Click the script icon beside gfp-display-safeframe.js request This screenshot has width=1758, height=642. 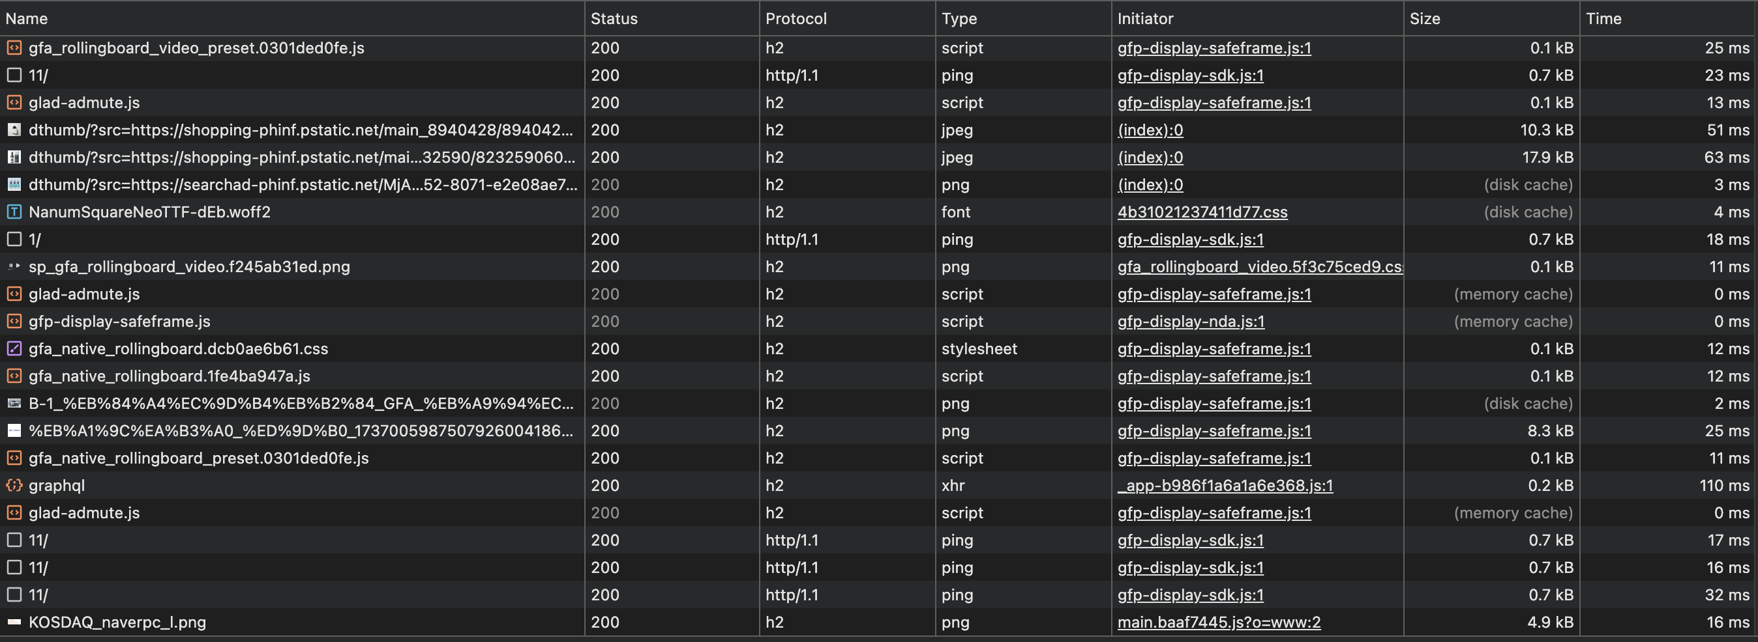[14, 322]
